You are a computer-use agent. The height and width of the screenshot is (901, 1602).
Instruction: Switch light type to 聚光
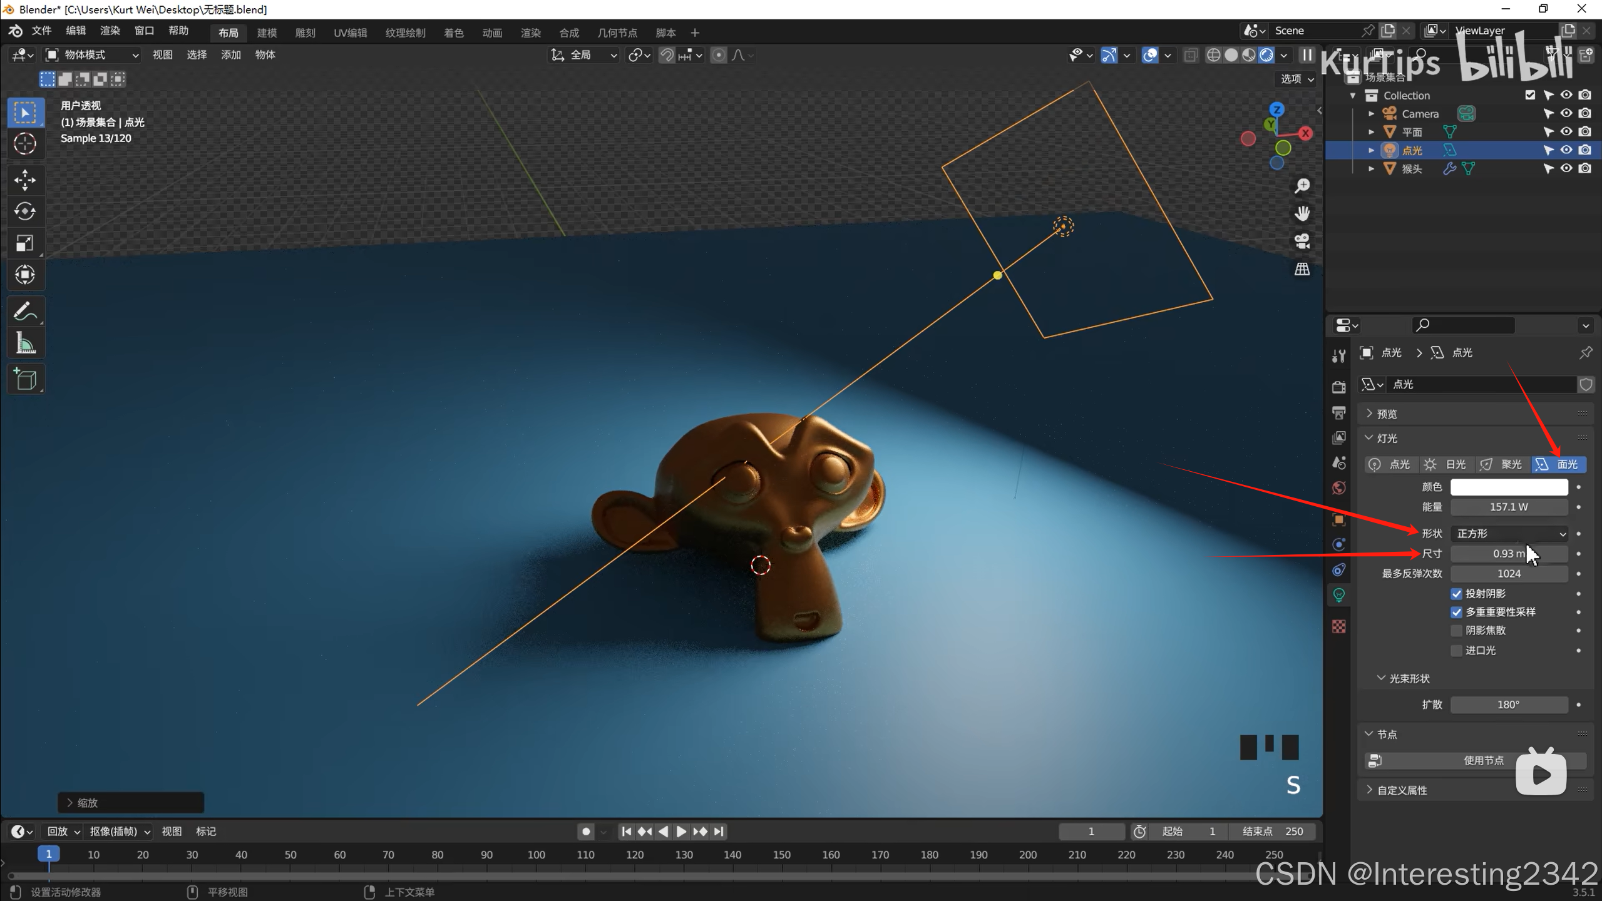(1502, 465)
